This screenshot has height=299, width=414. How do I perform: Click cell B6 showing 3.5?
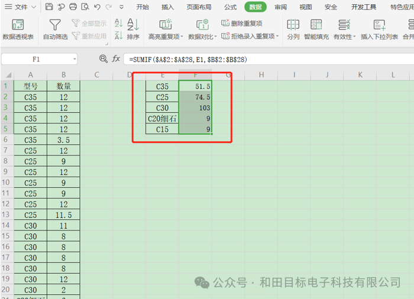[x=63, y=140]
